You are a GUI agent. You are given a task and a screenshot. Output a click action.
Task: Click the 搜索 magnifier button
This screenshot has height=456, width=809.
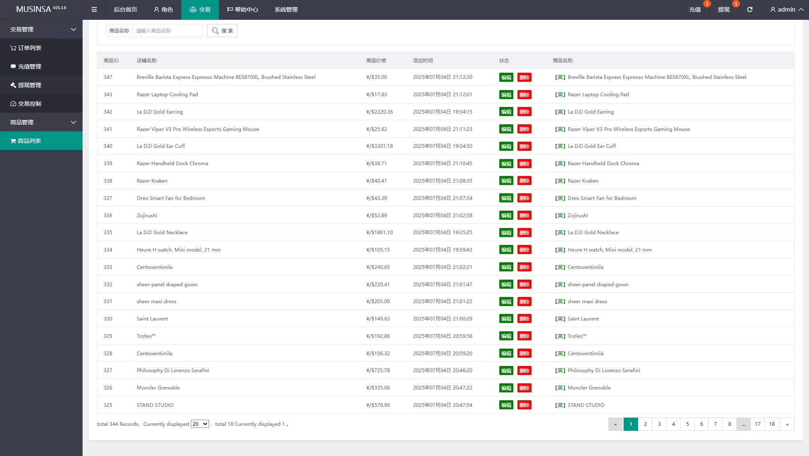pos(222,31)
